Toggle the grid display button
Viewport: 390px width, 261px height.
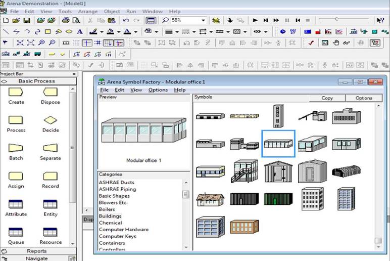click(x=76, y=43)
